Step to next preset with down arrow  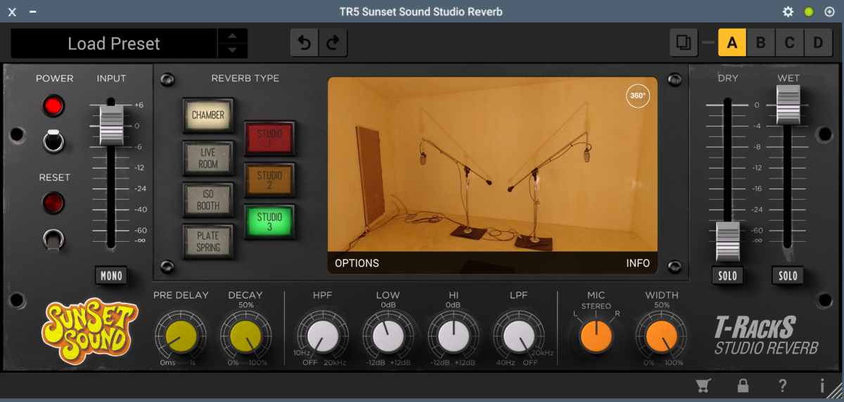click(232, 51)
